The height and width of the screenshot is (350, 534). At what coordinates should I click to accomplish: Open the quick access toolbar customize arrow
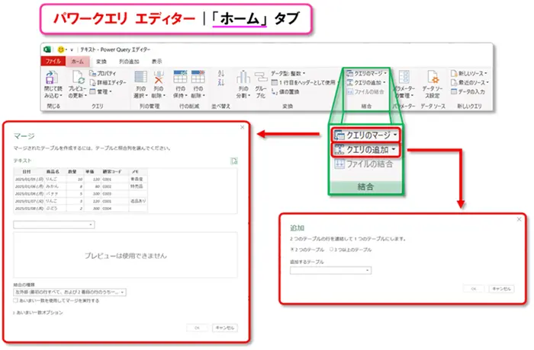coord(72,50)
